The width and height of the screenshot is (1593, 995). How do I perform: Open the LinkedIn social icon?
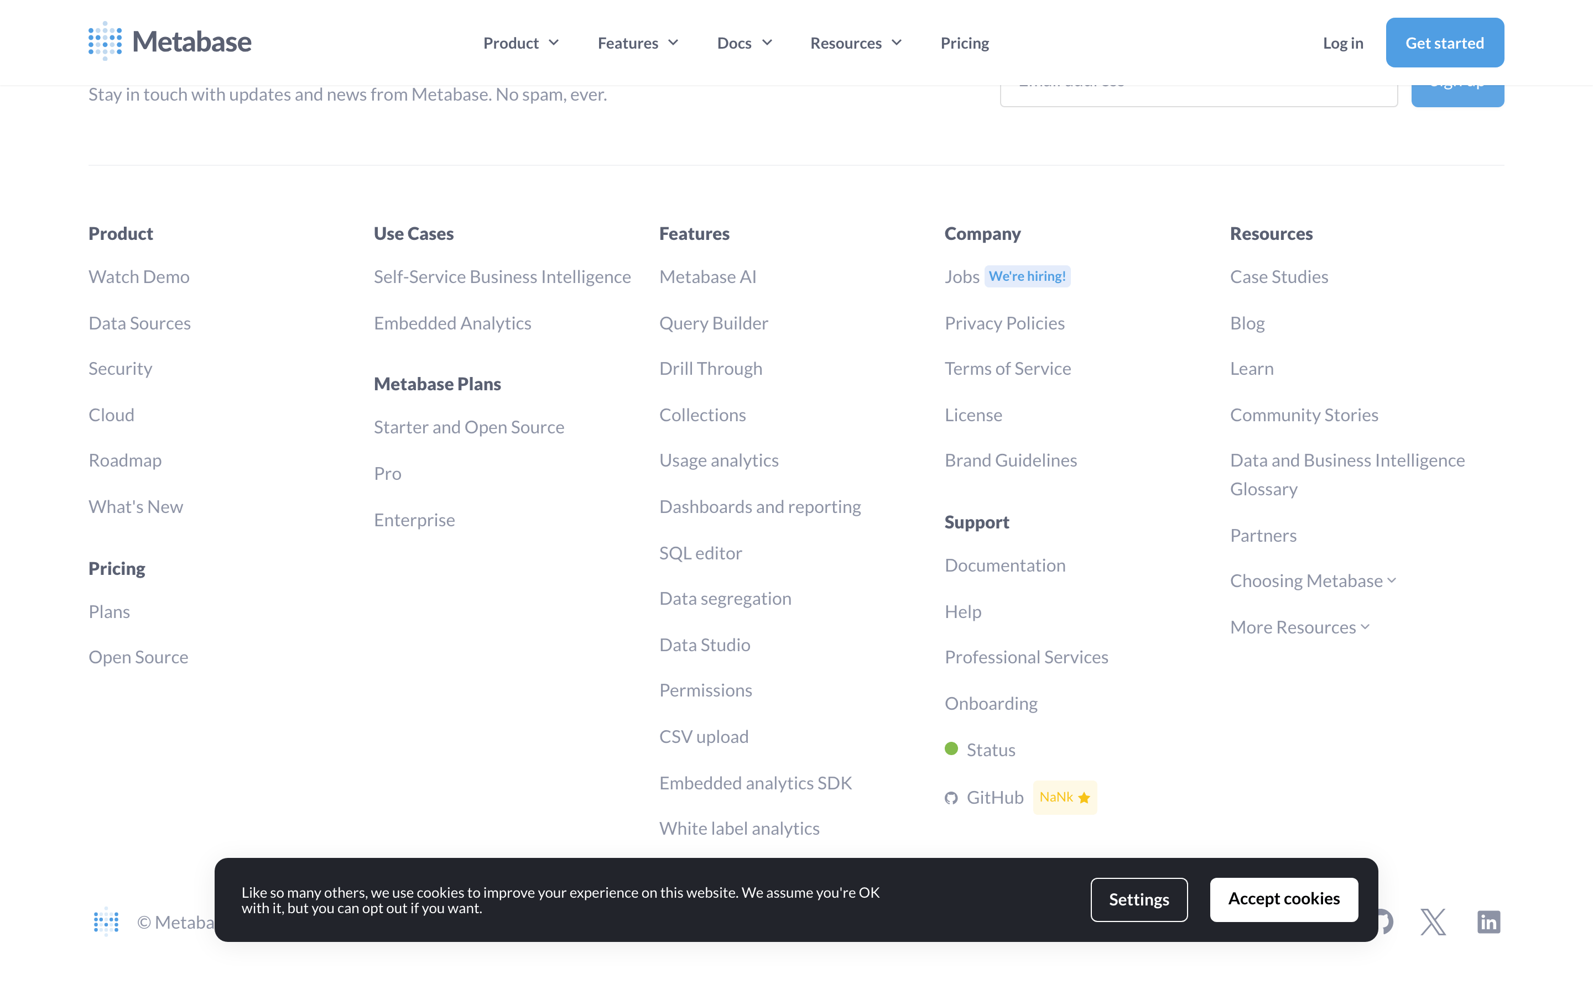(1488, 922)
